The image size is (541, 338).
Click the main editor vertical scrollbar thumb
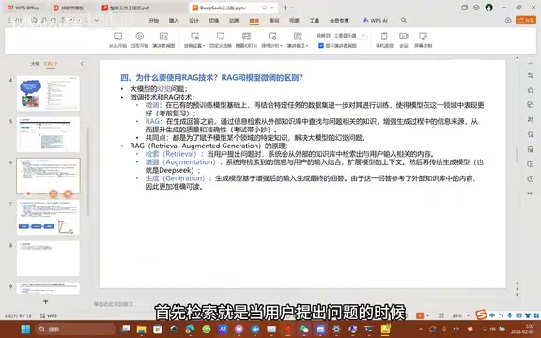517,153
